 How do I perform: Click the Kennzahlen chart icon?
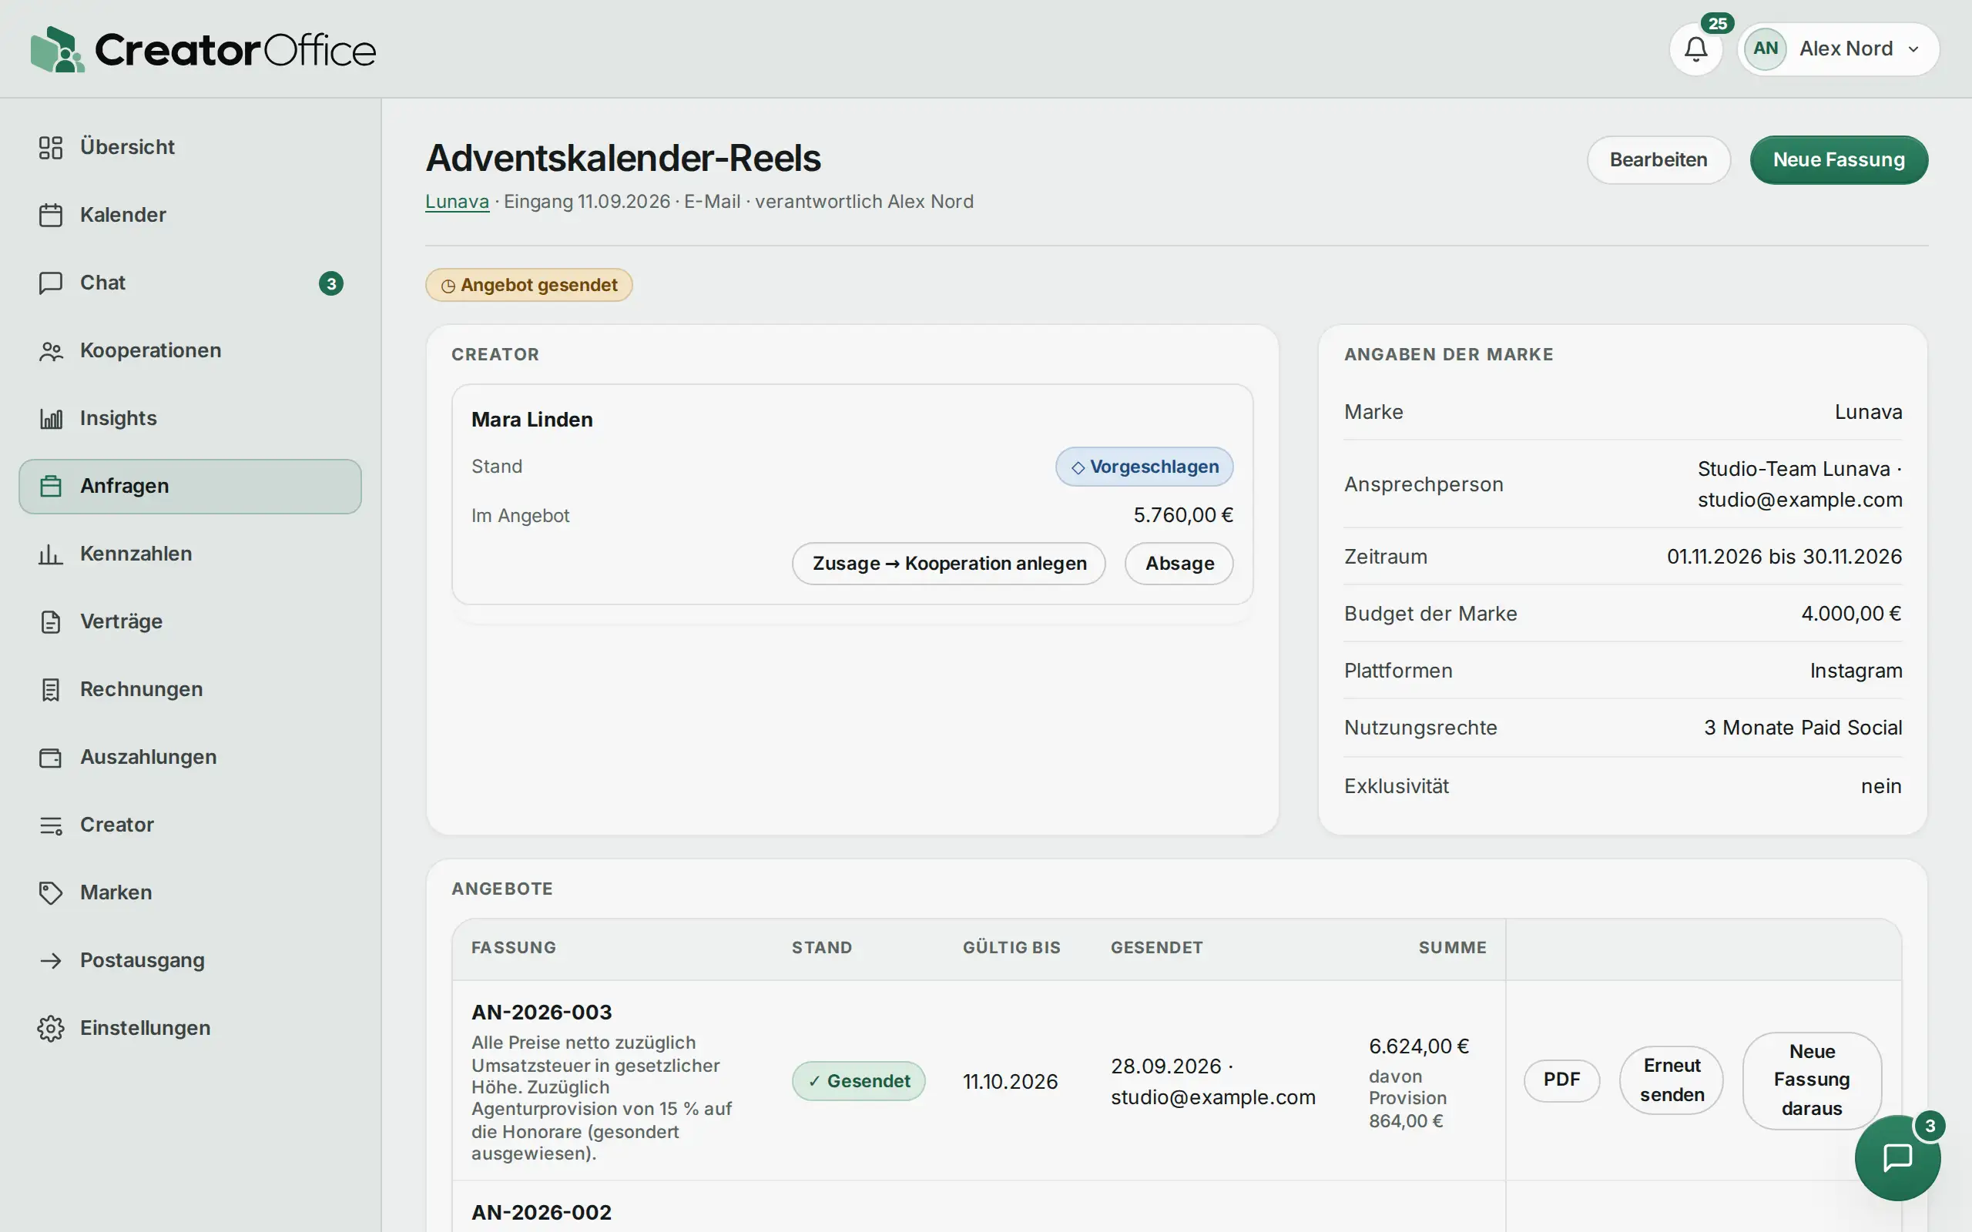[51, 554]
